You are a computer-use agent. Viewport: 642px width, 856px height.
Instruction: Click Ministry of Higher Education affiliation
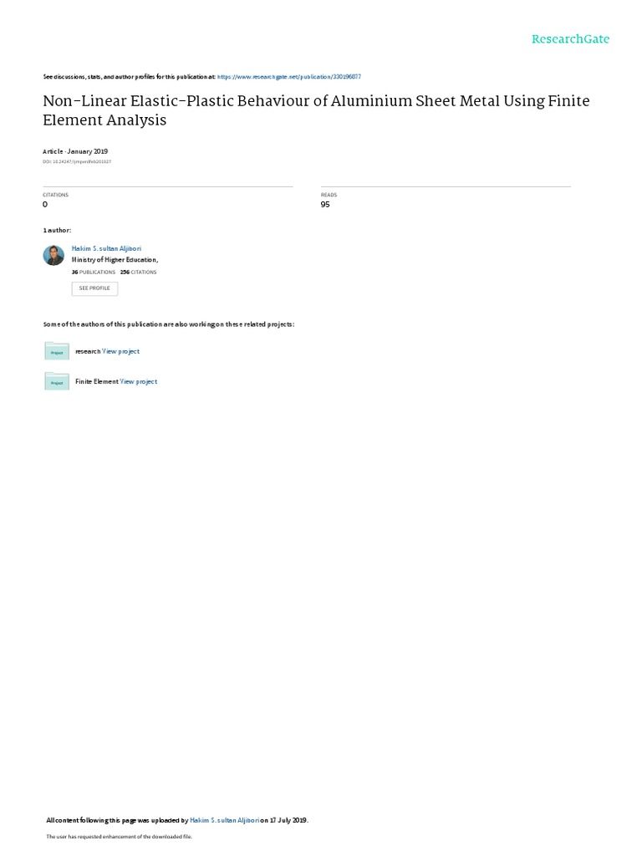click(x=115, y=260)
